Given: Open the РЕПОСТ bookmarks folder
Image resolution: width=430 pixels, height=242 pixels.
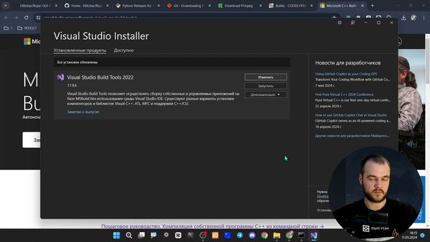Looking at the screenshot, I should pos(27,28).
